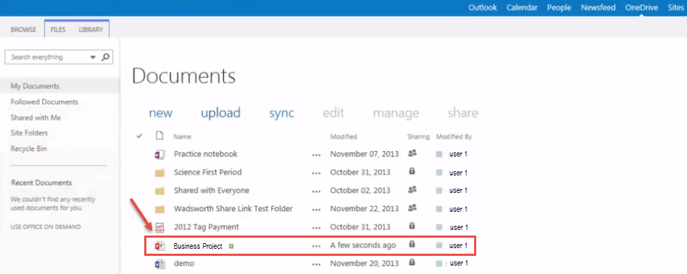Open Sites in the top bar
The image size is (687, 274).
click(676, 8)
